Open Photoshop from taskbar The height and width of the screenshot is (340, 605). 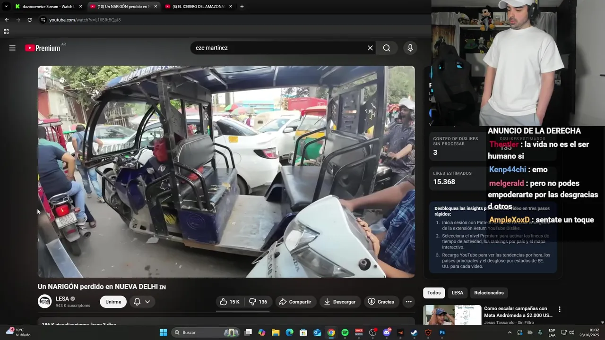point(442,332)
